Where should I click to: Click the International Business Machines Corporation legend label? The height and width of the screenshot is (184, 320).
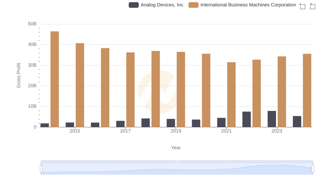(x=248, y=5)
